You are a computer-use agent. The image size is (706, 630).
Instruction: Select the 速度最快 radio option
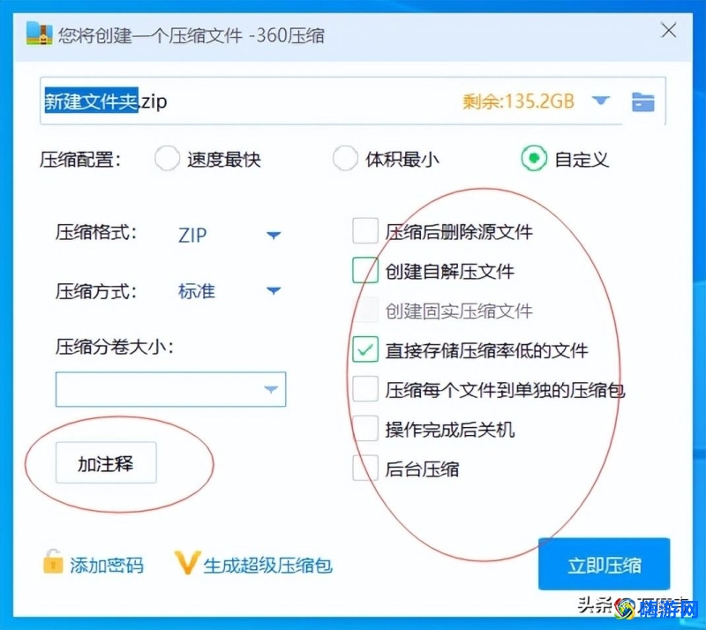pyautogui.click(x=167, y=159)
